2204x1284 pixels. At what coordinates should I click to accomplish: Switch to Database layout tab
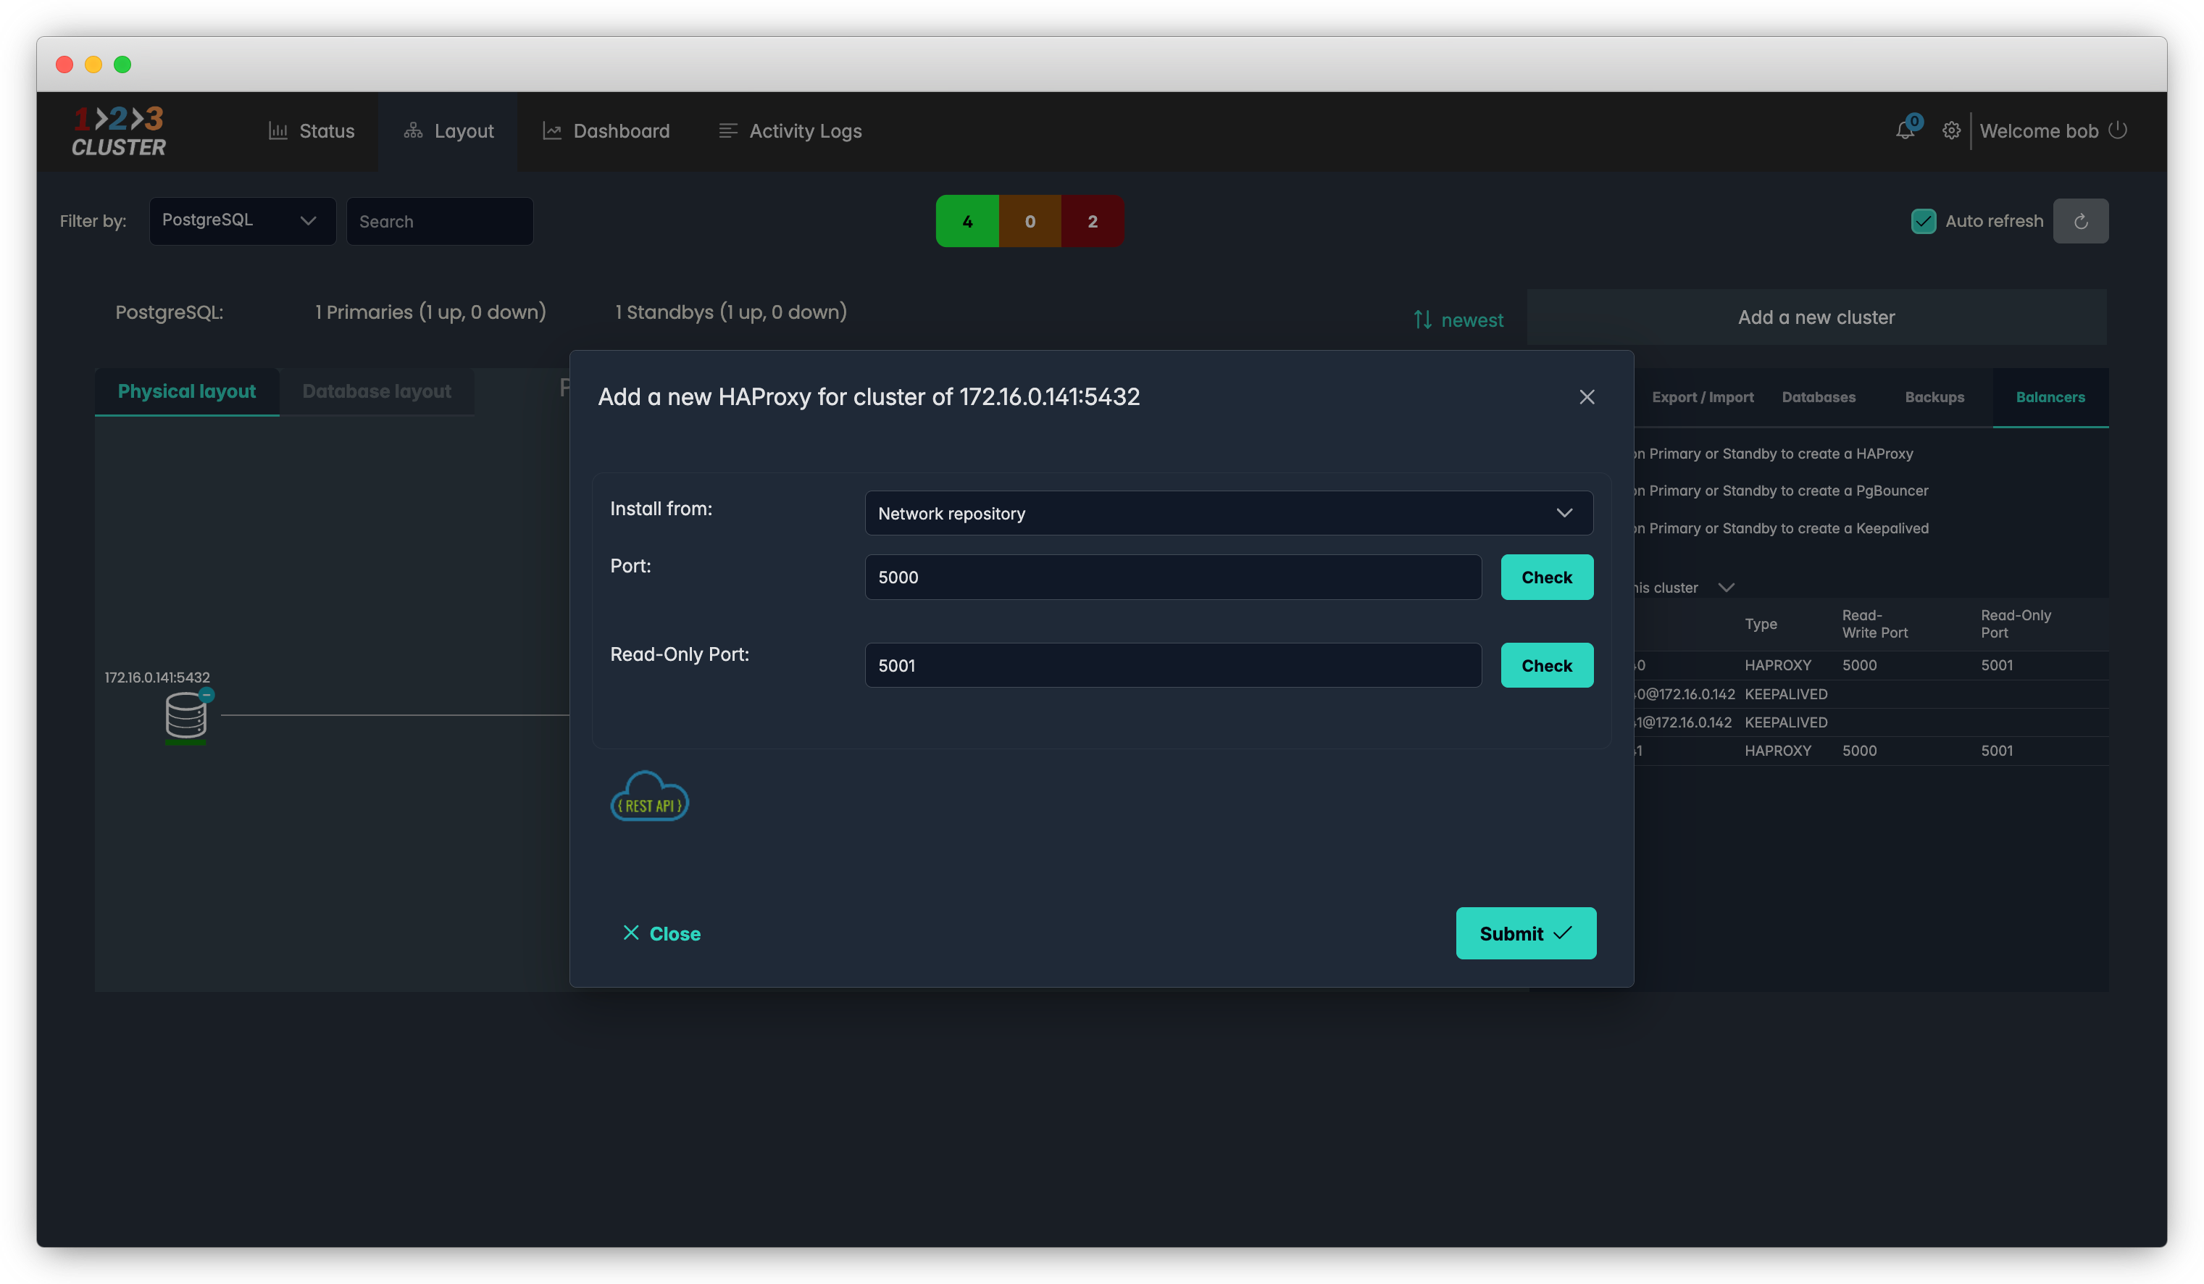pyautogui.click(x=376, y=392)
